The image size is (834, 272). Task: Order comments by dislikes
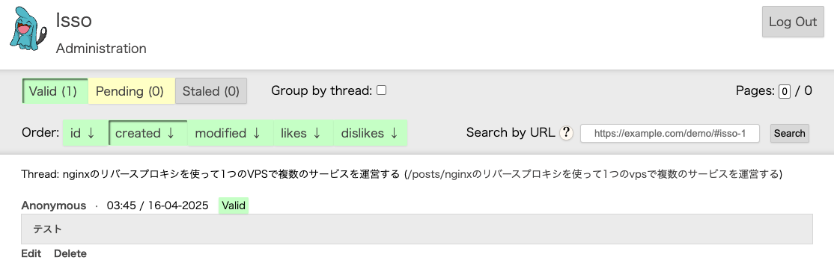(x=370, y=133)
